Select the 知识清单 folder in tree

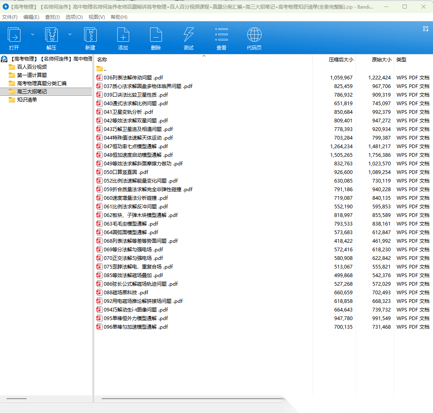coord(27,100)
